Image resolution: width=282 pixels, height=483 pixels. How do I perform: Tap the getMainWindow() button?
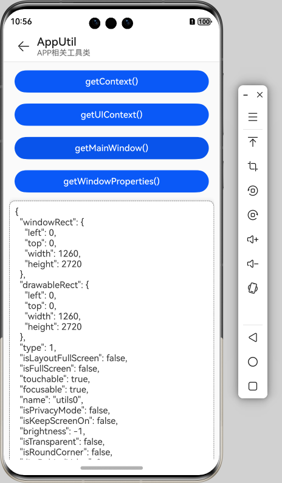tap(112, 148)
